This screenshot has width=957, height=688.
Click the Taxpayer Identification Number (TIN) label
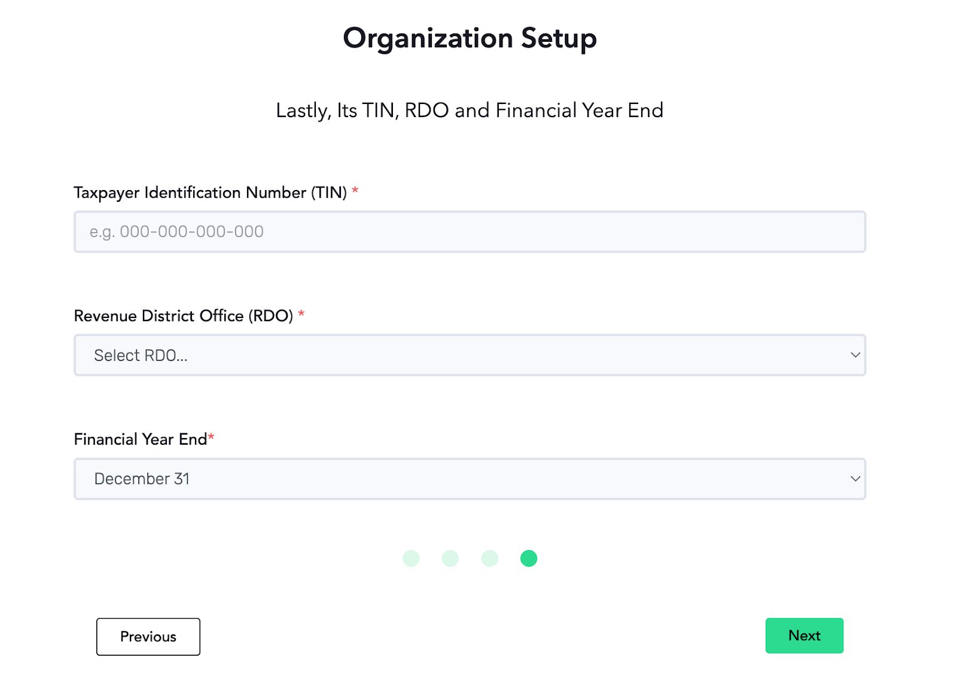(211, 193)
